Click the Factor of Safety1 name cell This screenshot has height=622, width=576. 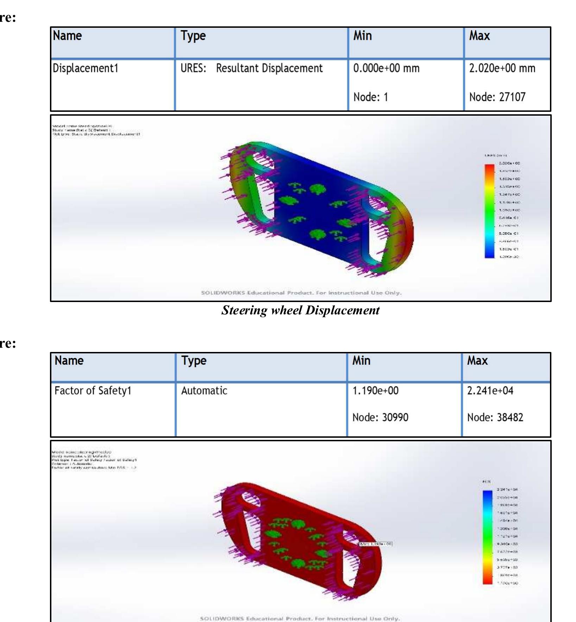point(93,391)
